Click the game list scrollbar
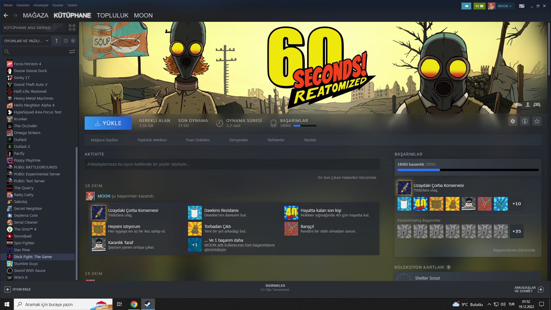551x310 pixels. (77, 213)
